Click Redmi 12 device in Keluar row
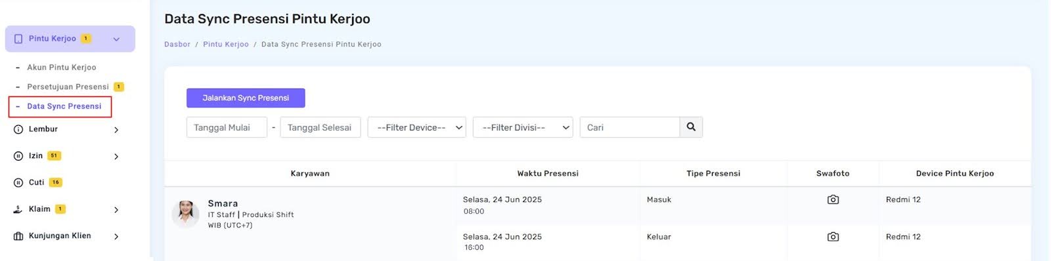Image resolution: width=1051 pixels, height=261 pixels. click(x=903, y=237)
